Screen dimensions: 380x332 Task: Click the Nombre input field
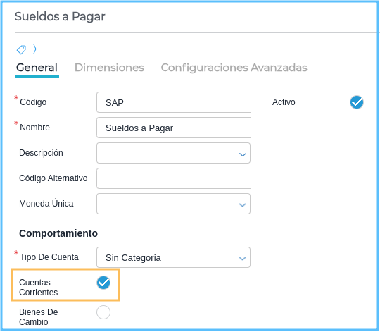174,128
